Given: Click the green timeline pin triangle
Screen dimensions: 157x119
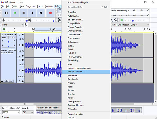Looking at the screenshot, I should (4, 29).
